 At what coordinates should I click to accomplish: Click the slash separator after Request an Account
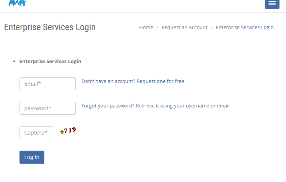(x=211, y=27)
